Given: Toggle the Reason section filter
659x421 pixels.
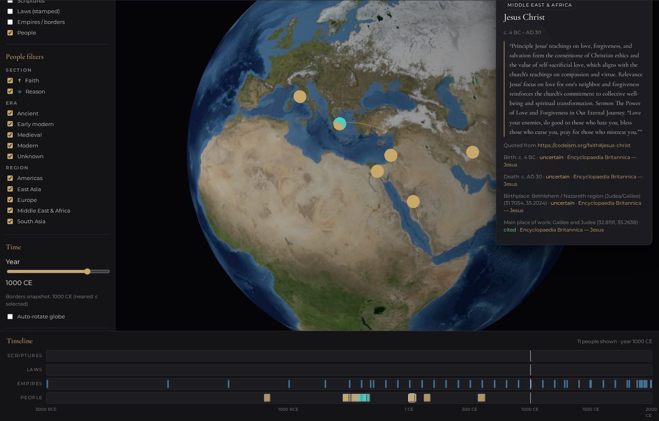Looking at the screenshot, I should pos(10,91).
